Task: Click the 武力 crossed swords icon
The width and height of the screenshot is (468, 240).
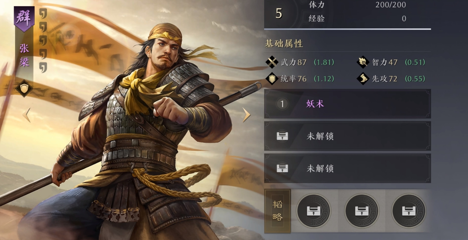Action: pos(272,62)
